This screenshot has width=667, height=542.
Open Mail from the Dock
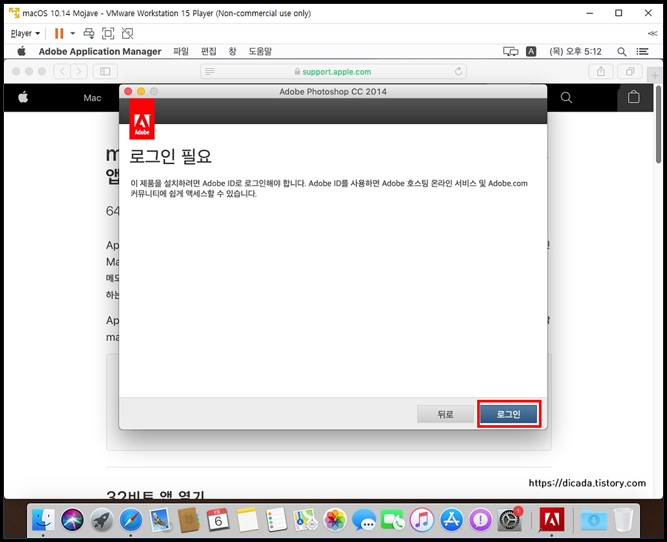161,519
